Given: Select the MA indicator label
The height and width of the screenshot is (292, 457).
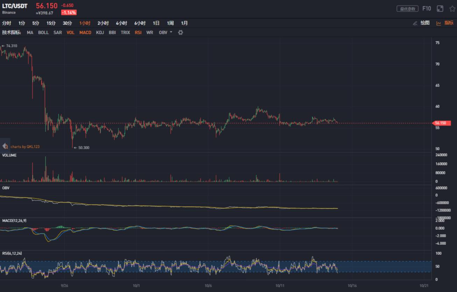Looking at the screenshot, I should (x=30, y=32).
